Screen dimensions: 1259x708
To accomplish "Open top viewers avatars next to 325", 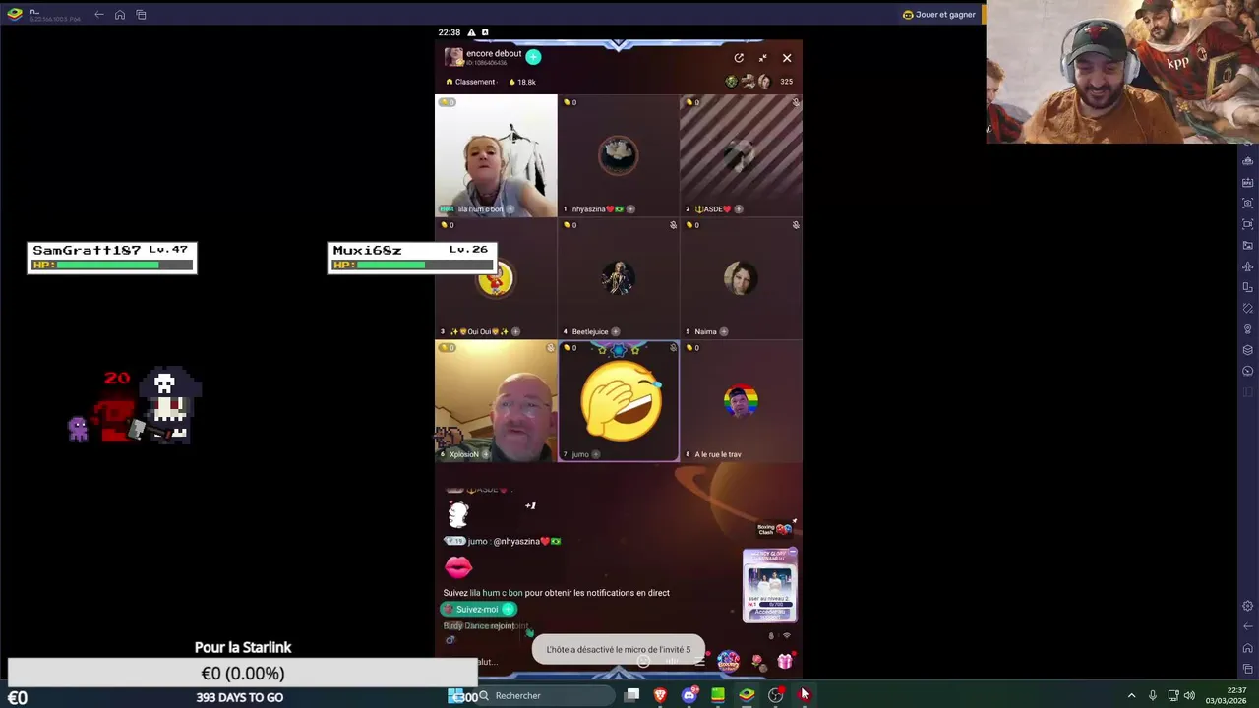I will pyautogui.click(x=748, y=82).
